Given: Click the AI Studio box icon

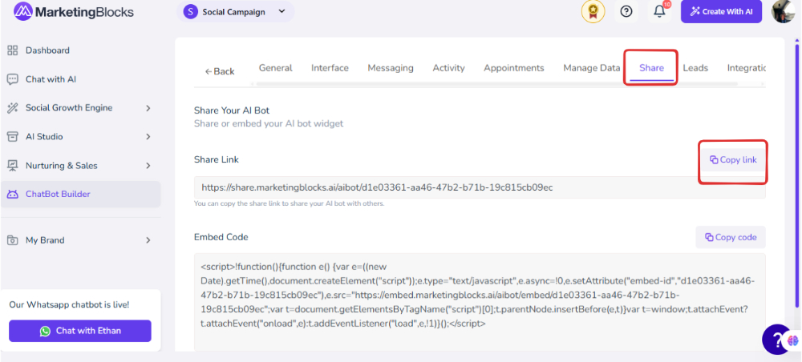Looking at the screenshot, I should point(12,137).
